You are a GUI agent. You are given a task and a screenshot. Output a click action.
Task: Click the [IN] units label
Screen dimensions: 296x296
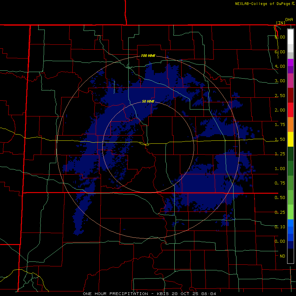pyautogui.click(x=281, y=23)
